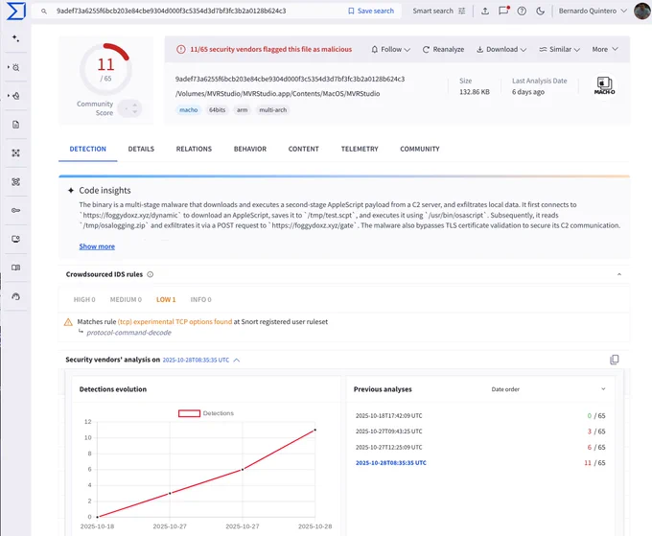The image size is (652, 536).
Task: Click the copy icon beside vendors' analysis
Action: (x=615, y=360)
